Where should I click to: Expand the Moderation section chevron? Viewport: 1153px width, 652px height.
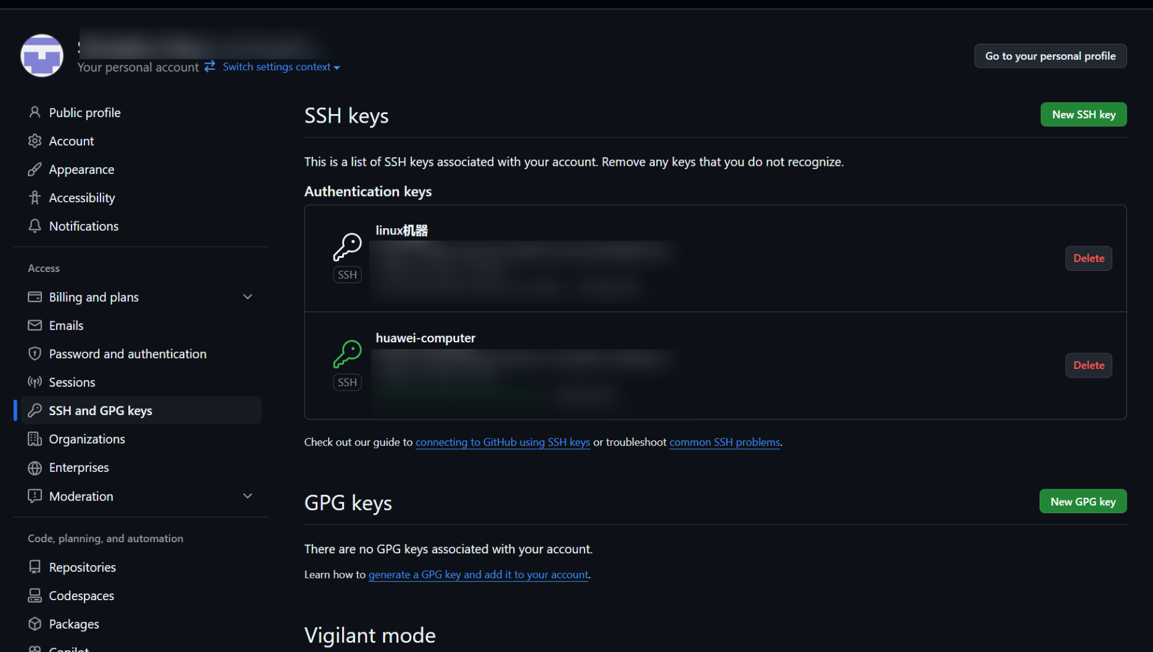[247, 496]
